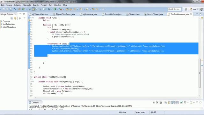
Task: Switch to WorkerThread.java editor tab
Action: coord(154,14)
